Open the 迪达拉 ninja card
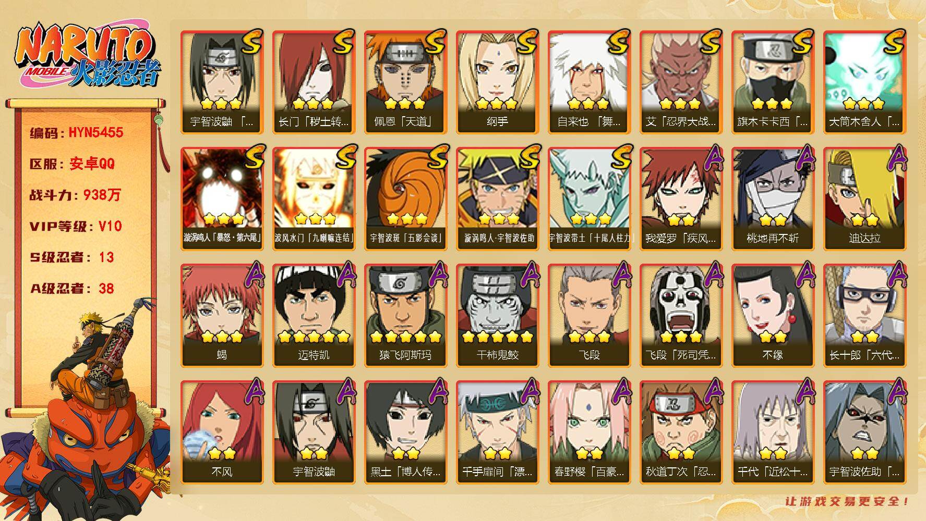926x521 pixels. tap(864, 199)
